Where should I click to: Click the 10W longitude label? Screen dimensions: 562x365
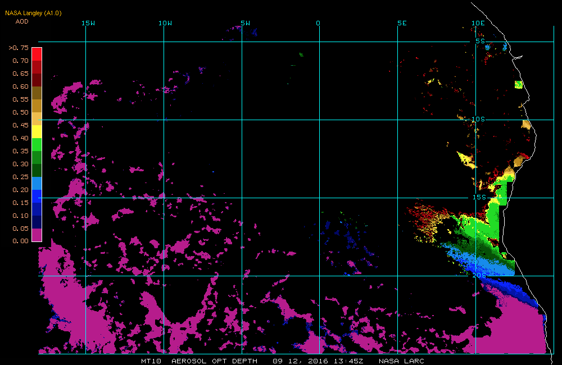pos(165,23)
